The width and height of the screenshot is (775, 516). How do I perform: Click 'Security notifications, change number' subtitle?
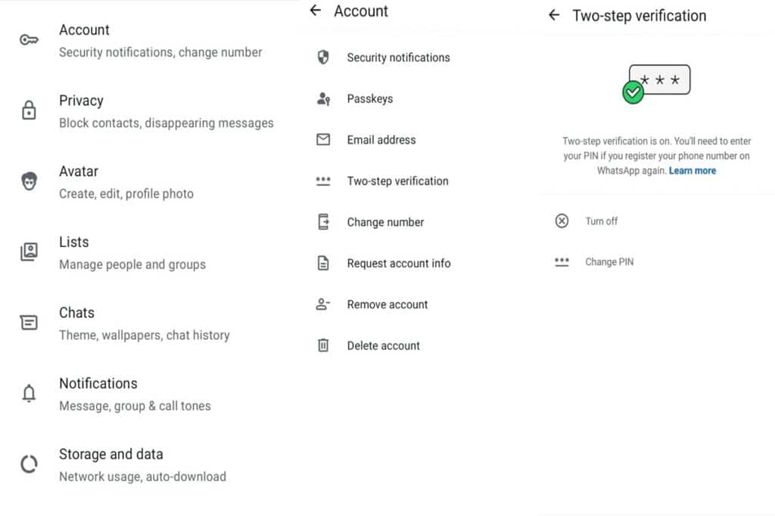[160, 52]
